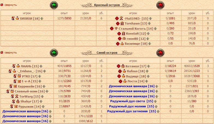The image size is (214, 124).
Task: Select experience value 1275/5850
Action: coord(64,18)
